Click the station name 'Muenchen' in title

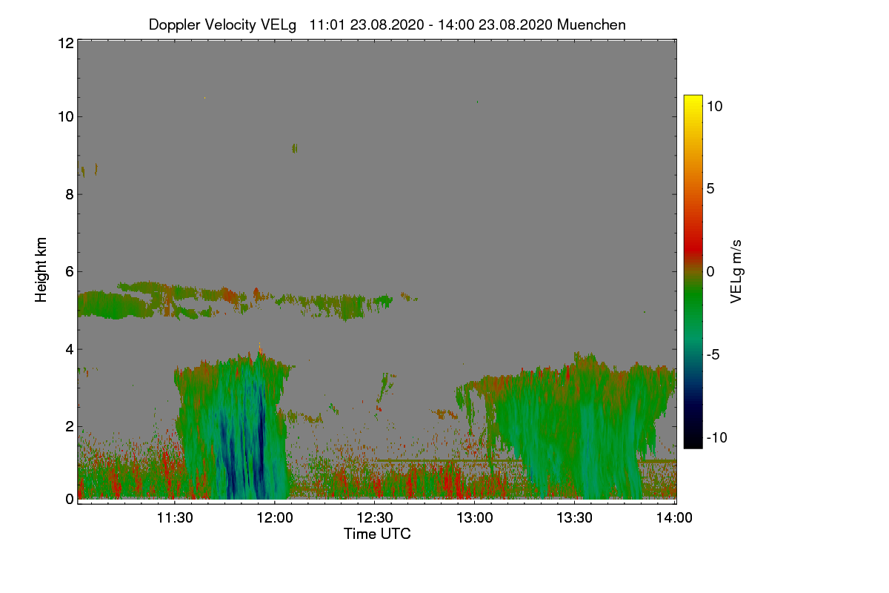coord(592,24)
